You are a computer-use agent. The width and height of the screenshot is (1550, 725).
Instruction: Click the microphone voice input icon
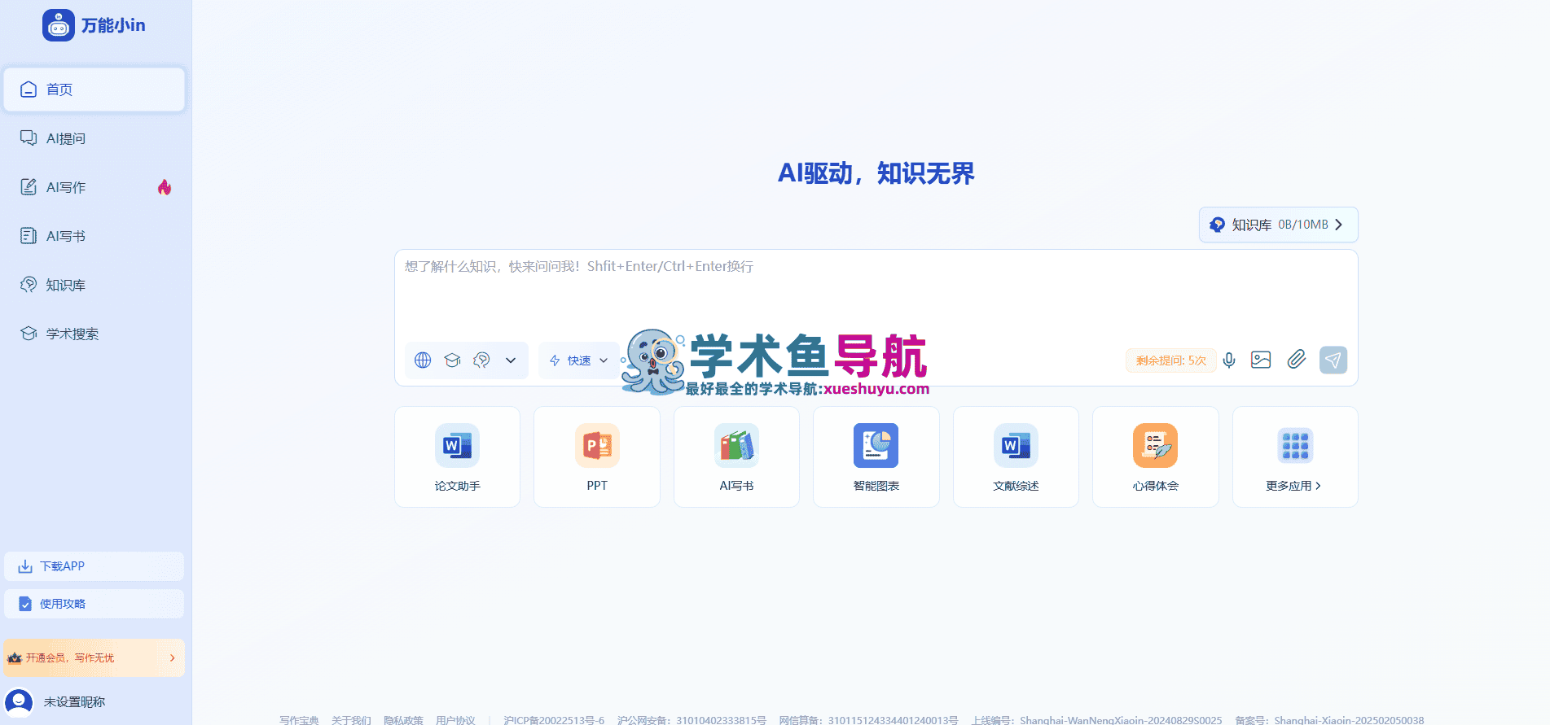pyautogui.click(x=1229, y=360)
